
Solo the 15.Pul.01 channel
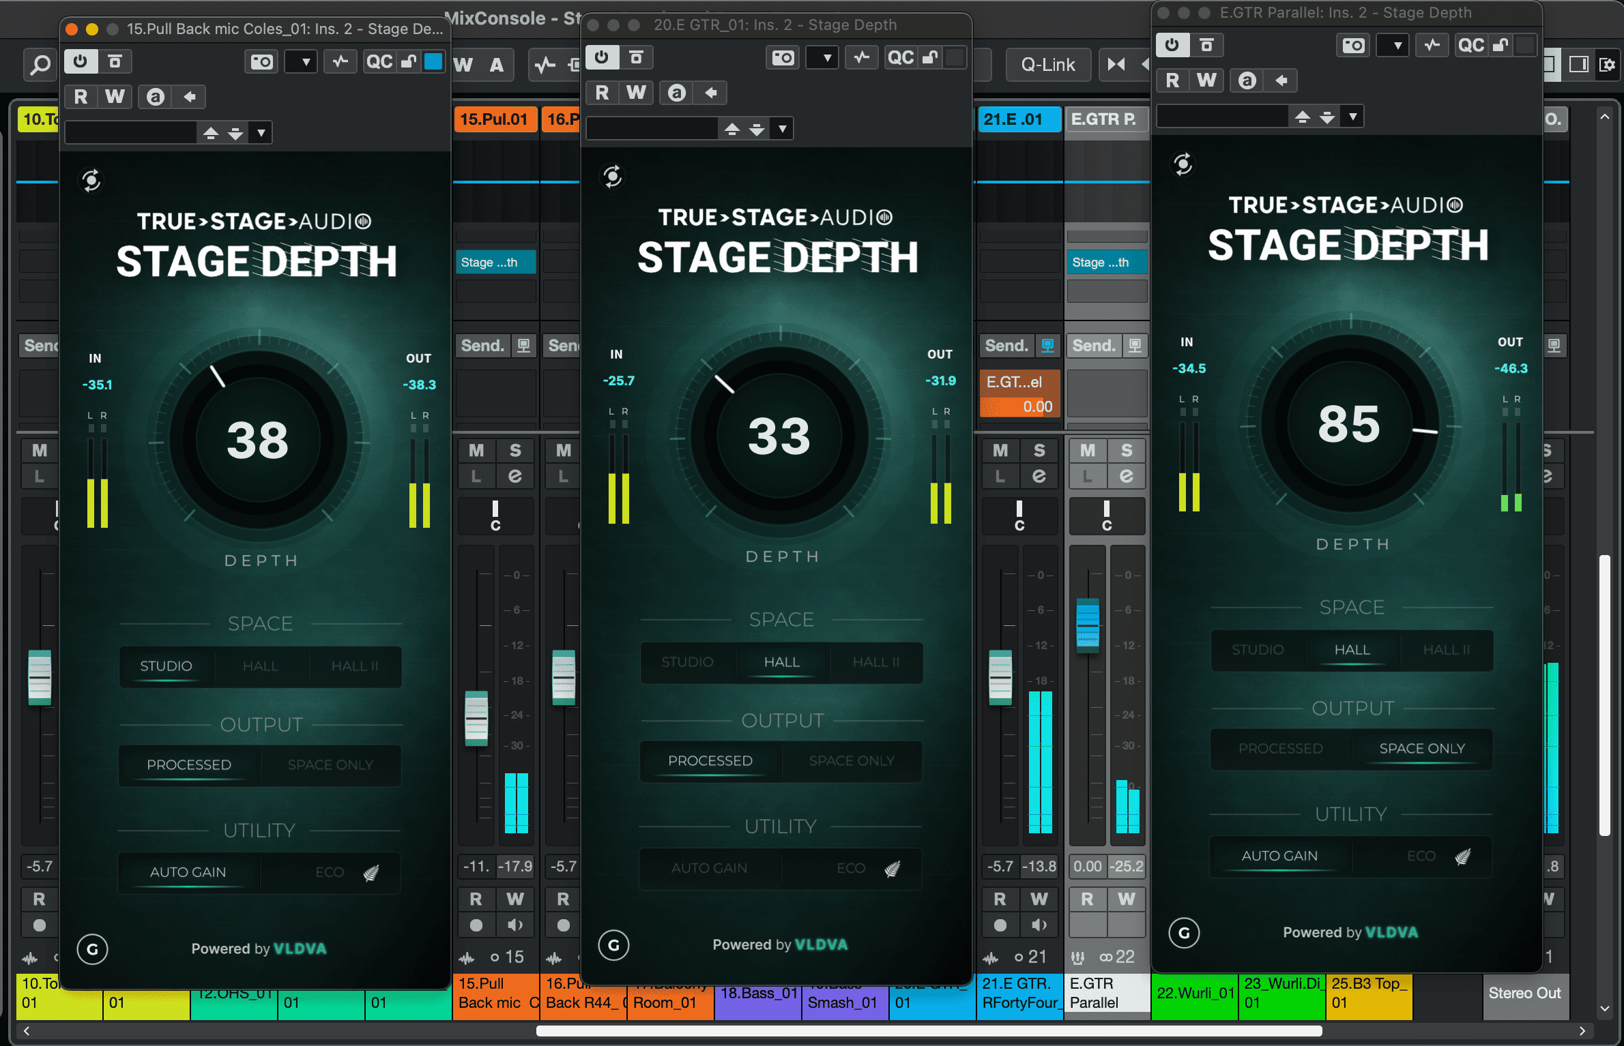[x=515, y=451]
